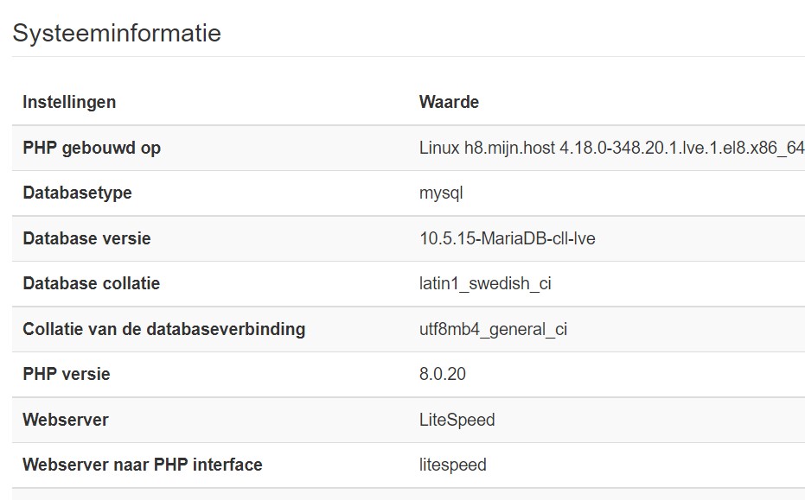
Task: Click the utf8mb4_general_ci value
Action: (x=494, y=329)
